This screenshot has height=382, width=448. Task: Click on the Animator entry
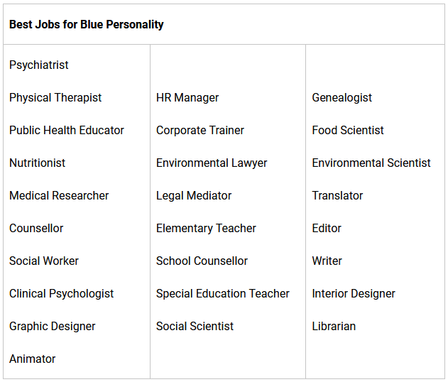[32, 359]
